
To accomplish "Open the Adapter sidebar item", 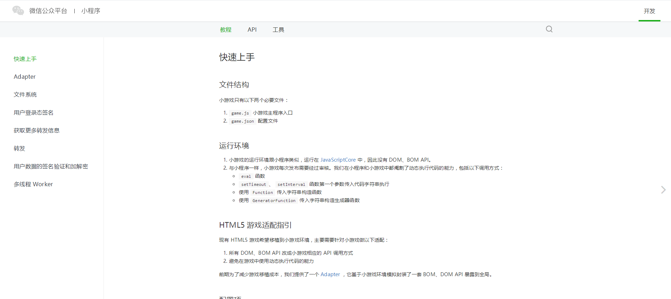I will click(25, 77).
